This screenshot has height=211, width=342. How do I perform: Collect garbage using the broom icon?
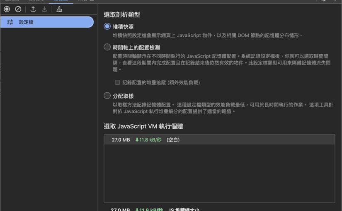[59, 9]
